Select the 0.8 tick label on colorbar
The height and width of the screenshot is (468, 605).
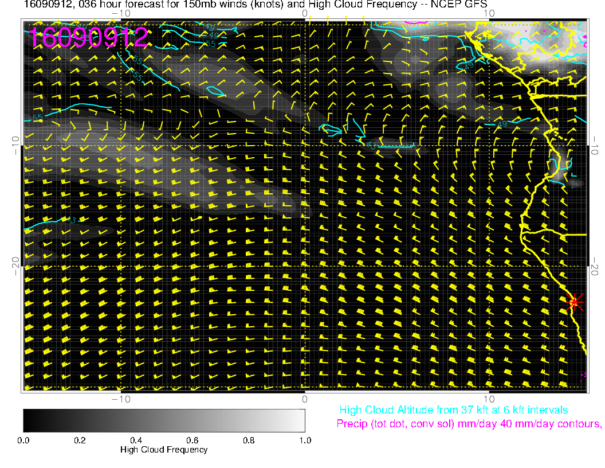tap(249, 440)
